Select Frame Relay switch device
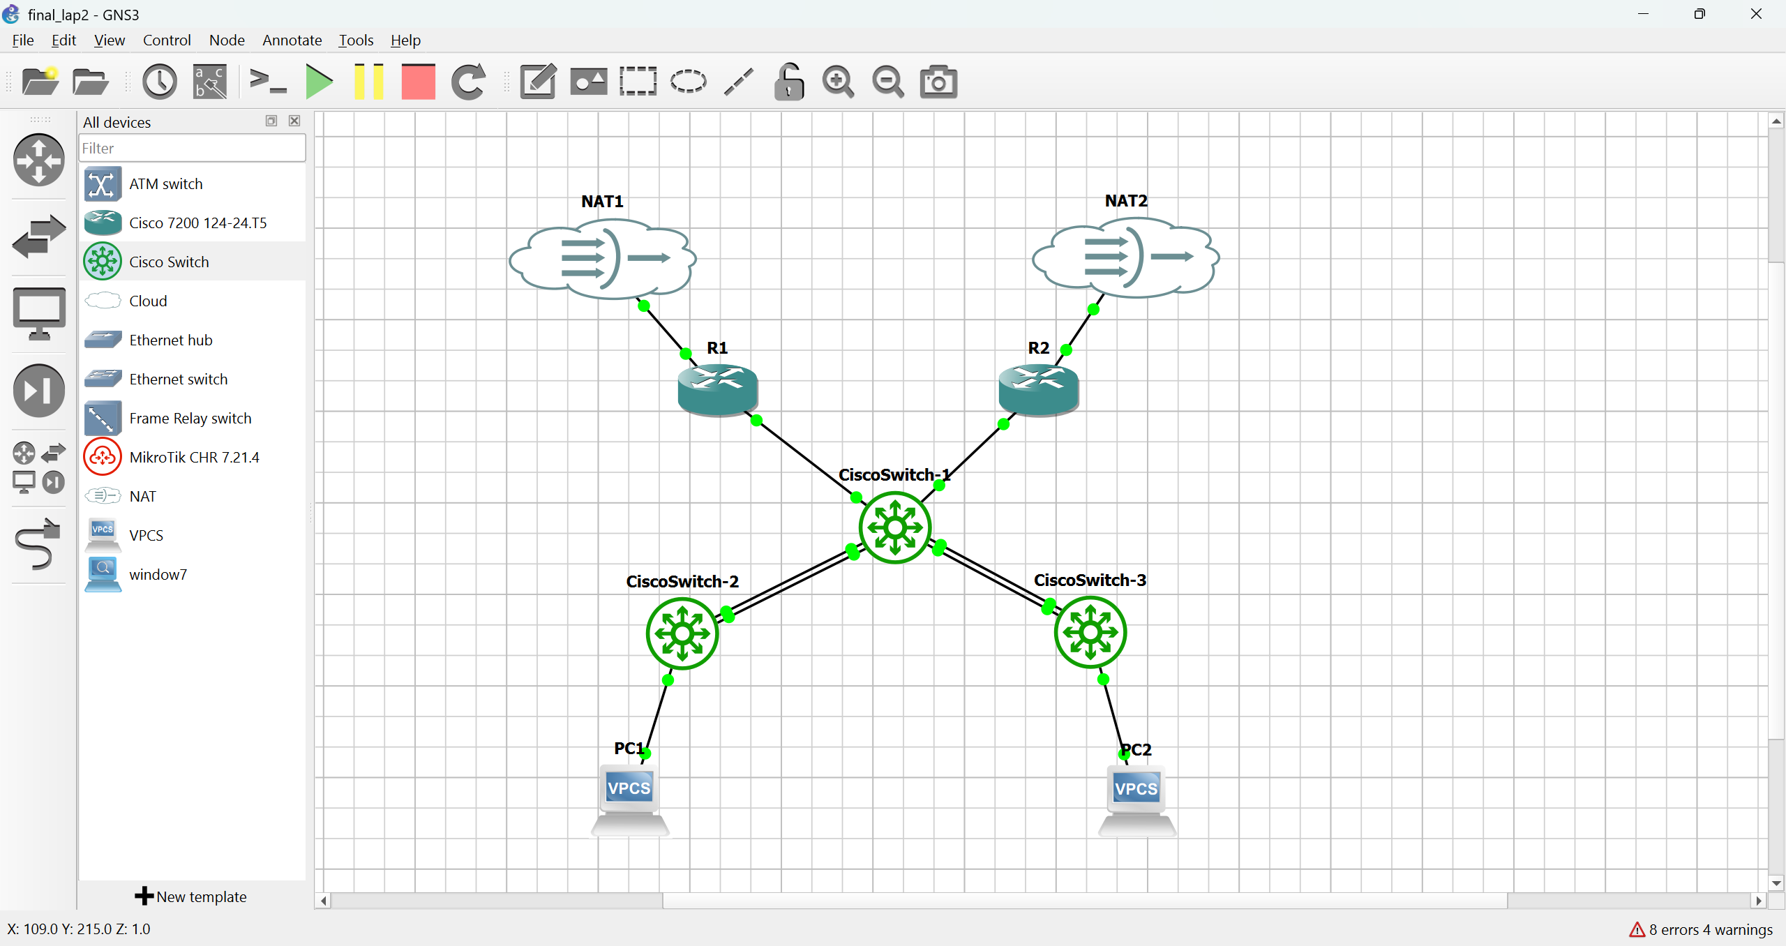This screenshot has width=1786, height=946. coord(193,418)
